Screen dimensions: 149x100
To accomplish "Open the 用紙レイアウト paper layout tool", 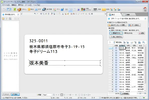I will pyautogui.click(x=86, y=9).
